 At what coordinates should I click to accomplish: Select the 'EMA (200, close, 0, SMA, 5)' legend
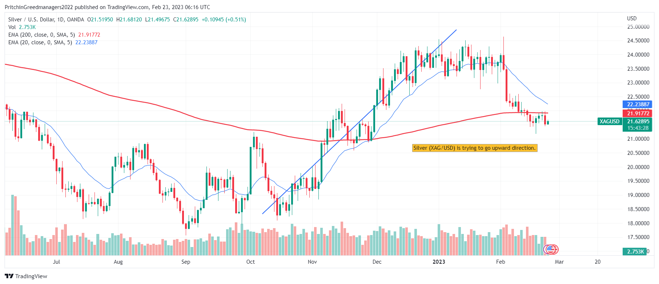tap(41, 35)
